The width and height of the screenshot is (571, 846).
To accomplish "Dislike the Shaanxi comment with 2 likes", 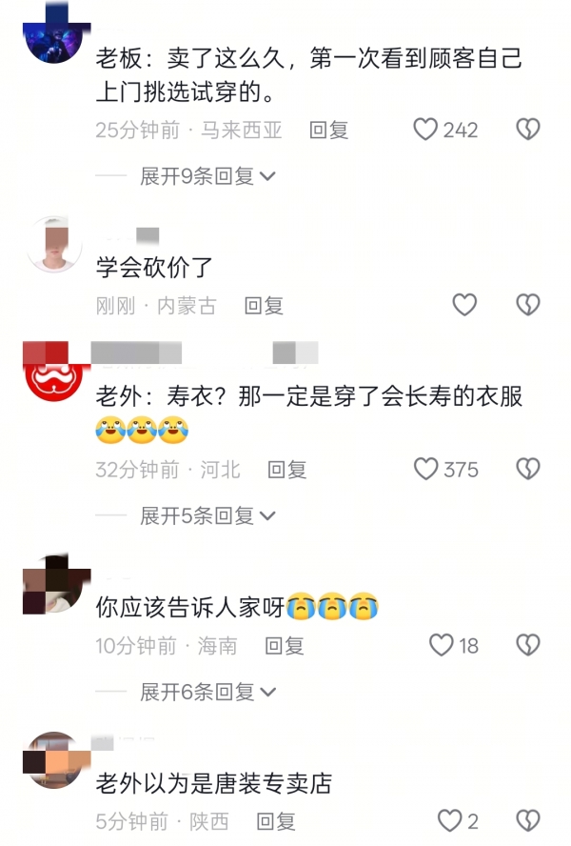I will point(528,821).
